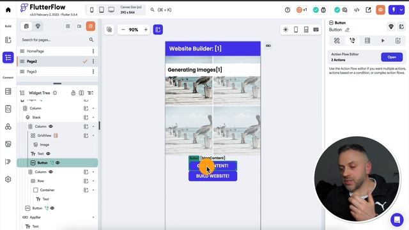This screenshot has width=409, height=230.
Task: Toggle visibility eye on highlighted Button row
Action: pos(58,163)
